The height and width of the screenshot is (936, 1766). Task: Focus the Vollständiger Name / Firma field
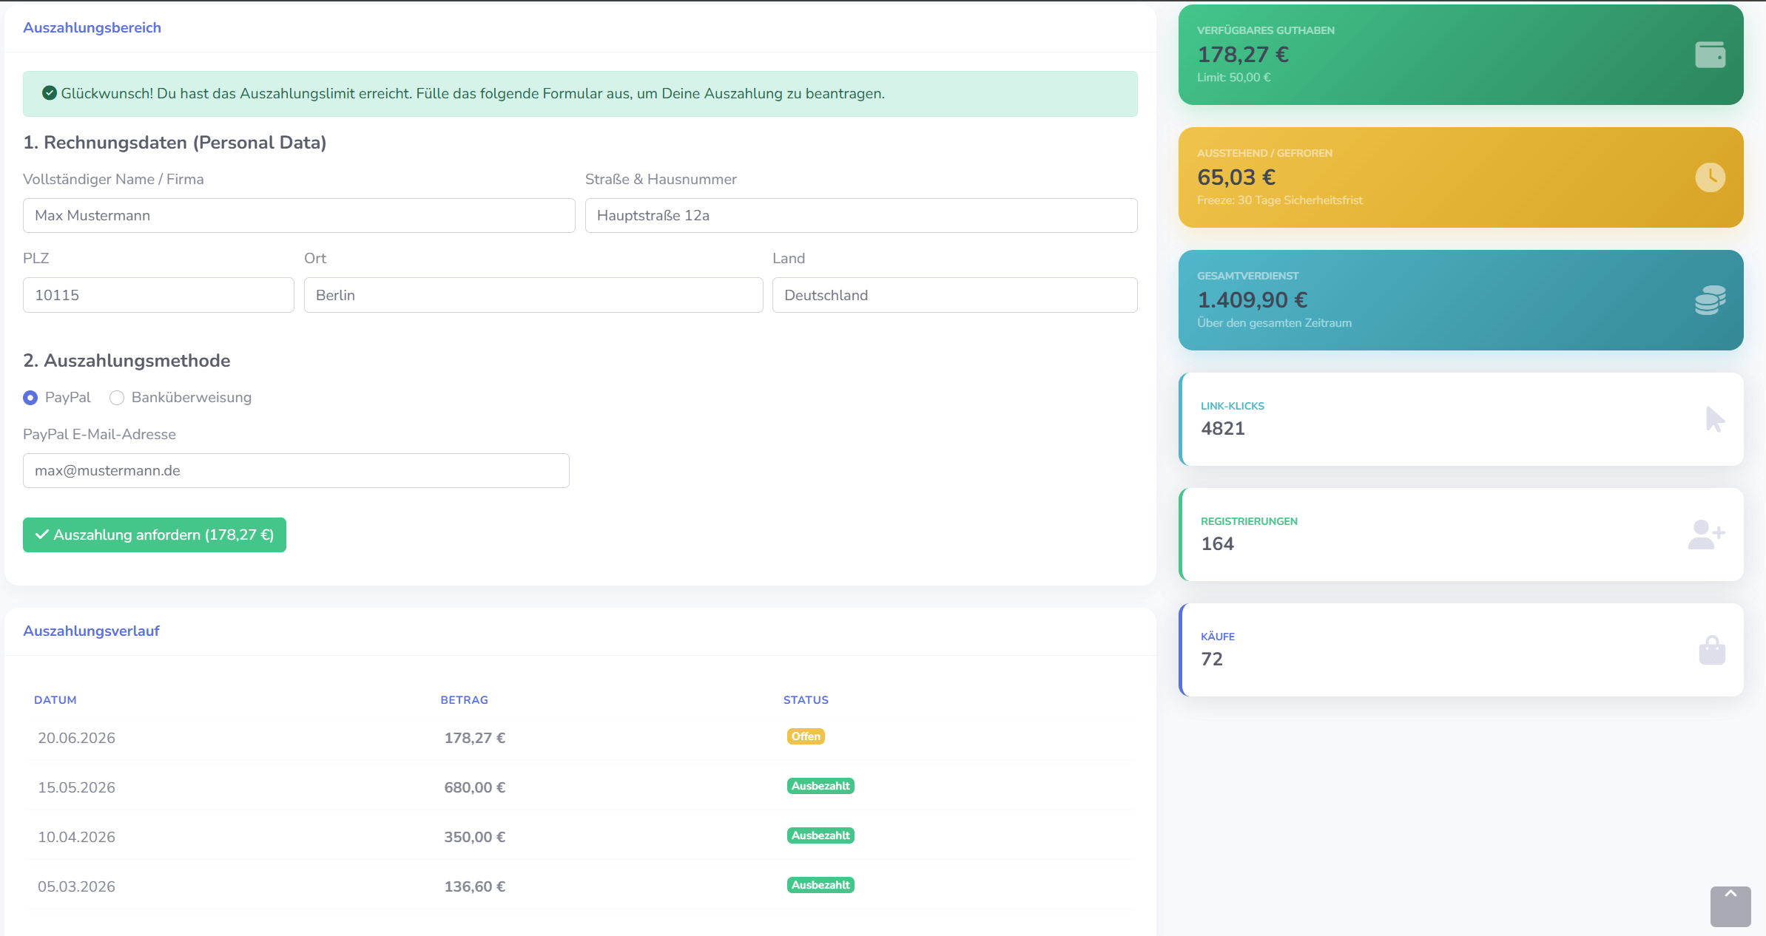299,215
